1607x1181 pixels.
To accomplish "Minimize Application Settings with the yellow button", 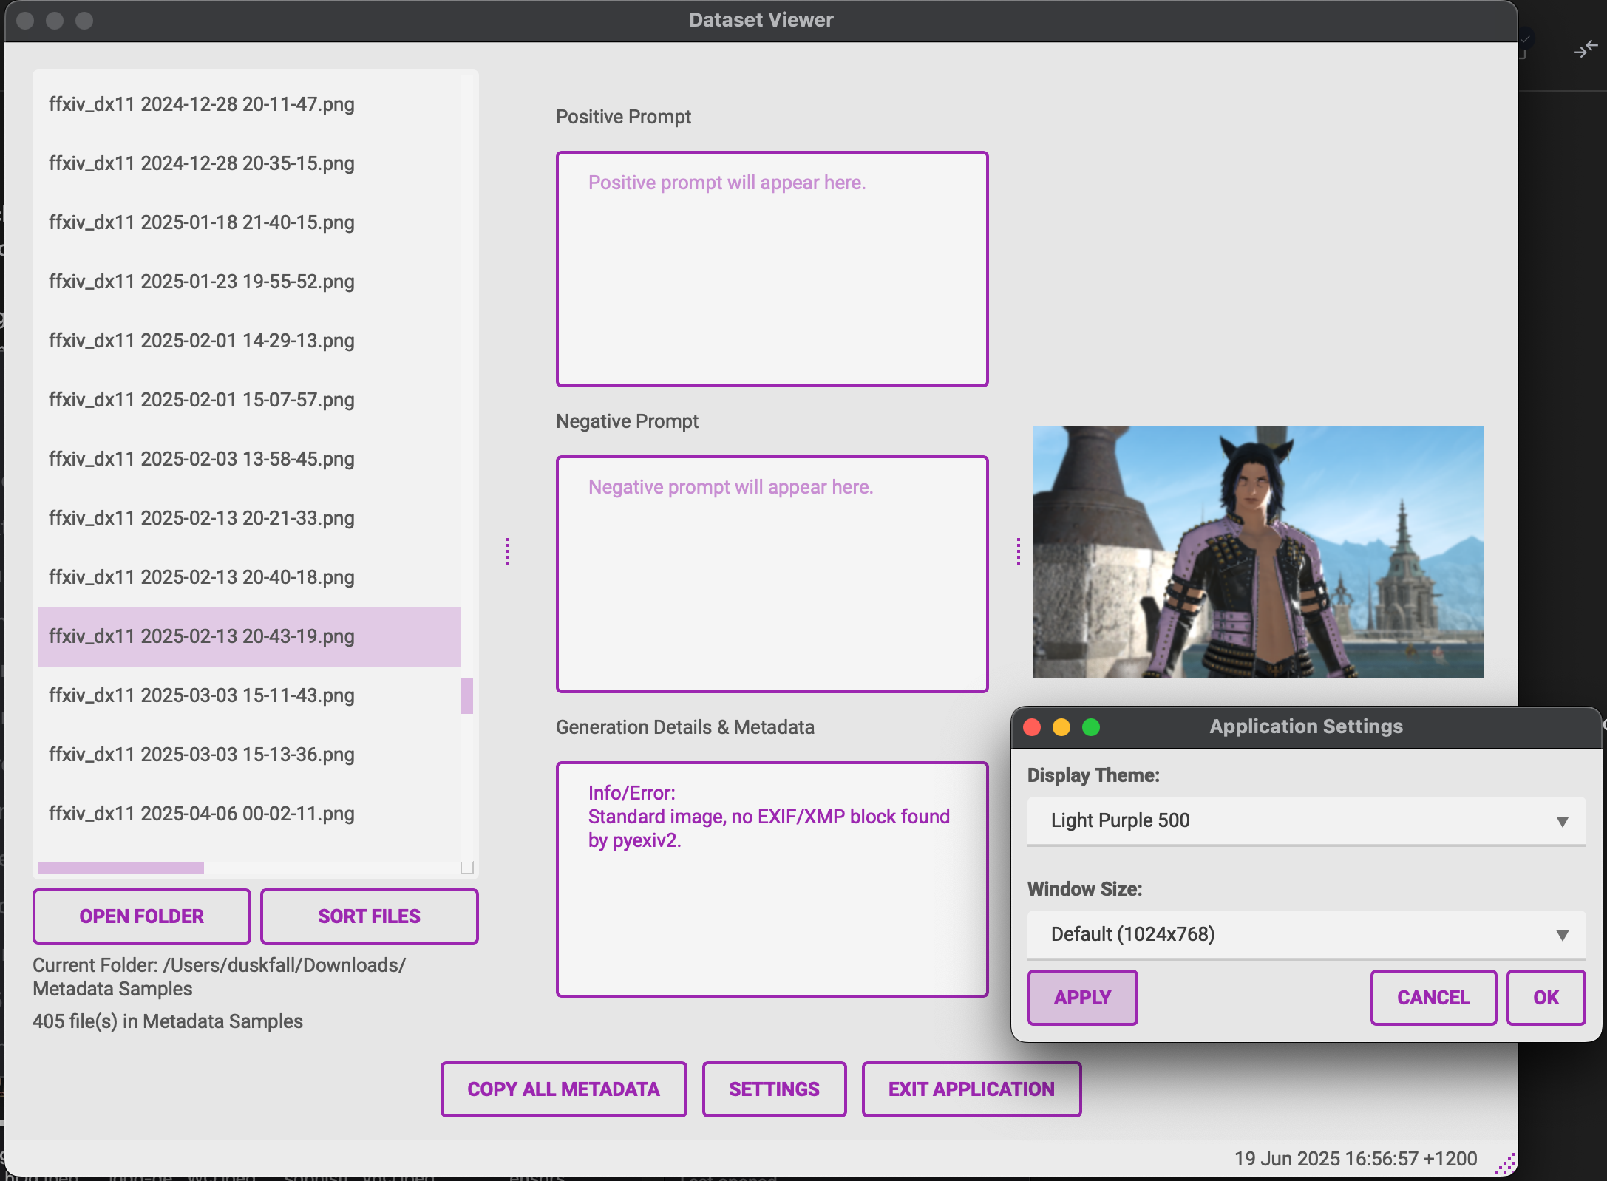I will click(1061, 727).
